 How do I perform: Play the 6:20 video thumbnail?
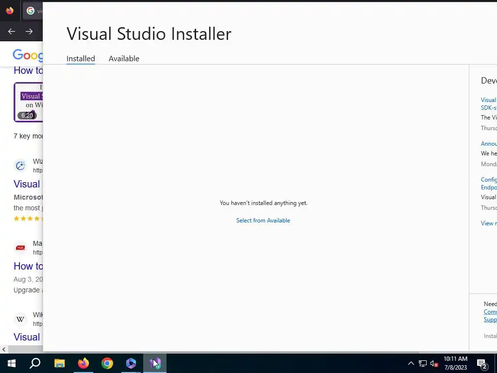[28, 102]
